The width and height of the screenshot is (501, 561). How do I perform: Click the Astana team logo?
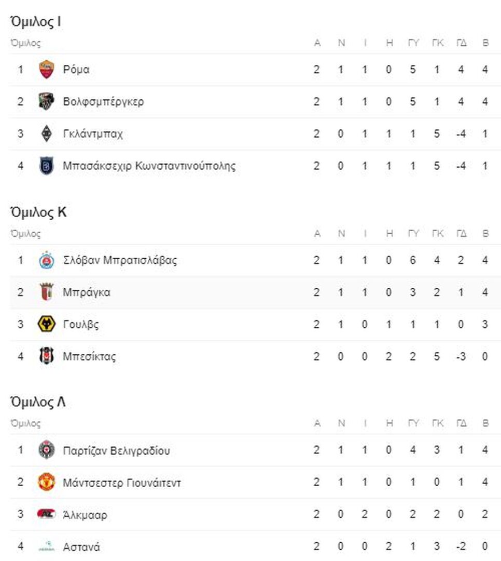pos(47,546)
